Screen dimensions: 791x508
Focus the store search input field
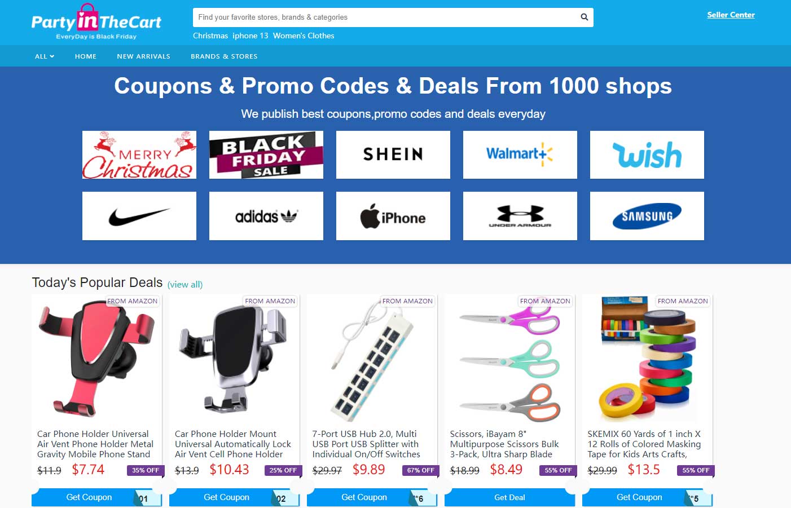point(386,17)
